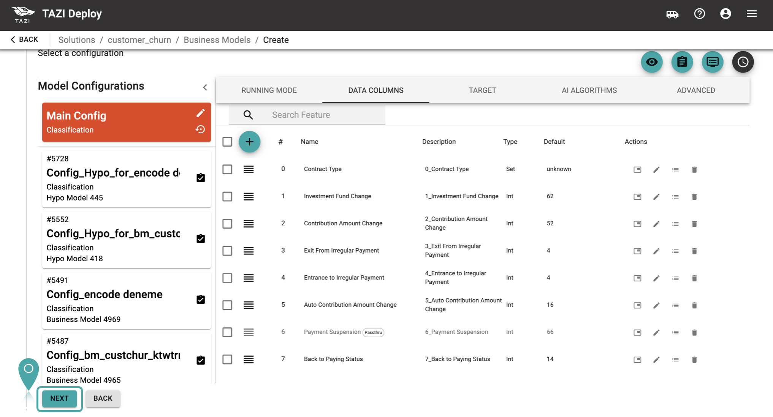
Task: Check the Investment Fund Change checkbox
Action: pyautogui.click(x=227, y=196)
